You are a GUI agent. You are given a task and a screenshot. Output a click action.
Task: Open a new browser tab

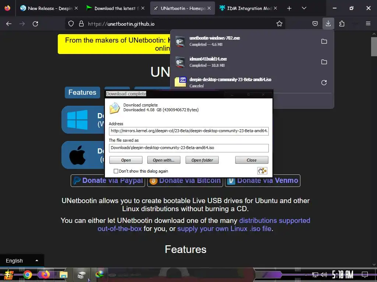[x=289, y=8]
